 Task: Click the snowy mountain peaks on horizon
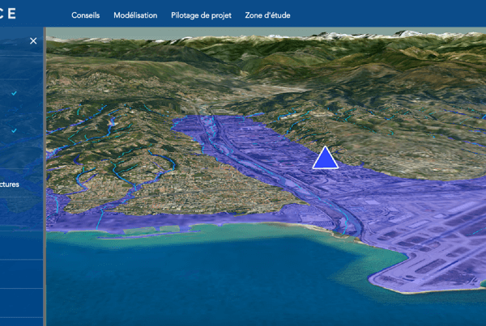coord(348,36)
